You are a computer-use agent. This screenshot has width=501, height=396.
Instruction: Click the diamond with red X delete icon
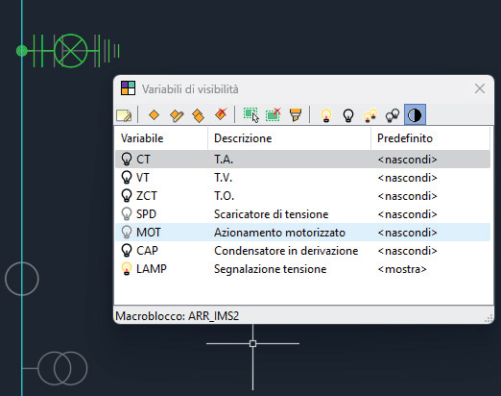tap(221, 114)
